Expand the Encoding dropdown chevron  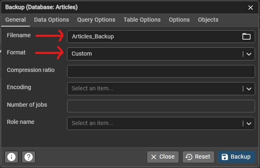click(x=249, y=89)
